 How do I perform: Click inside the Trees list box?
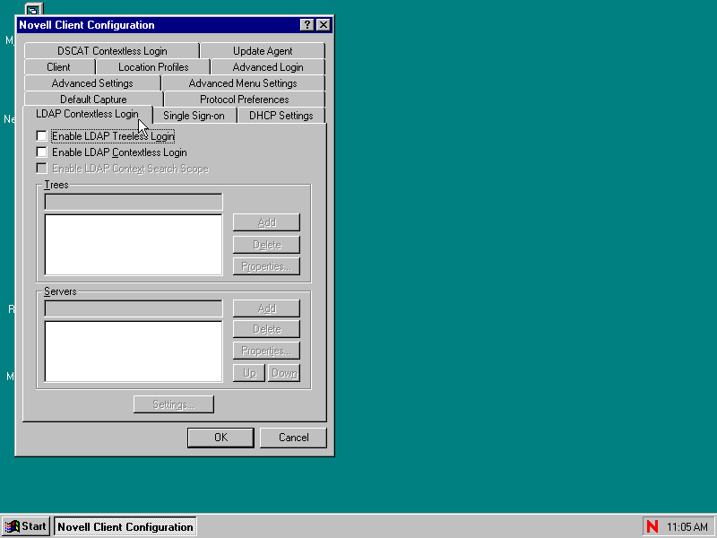tap(134, 245)
